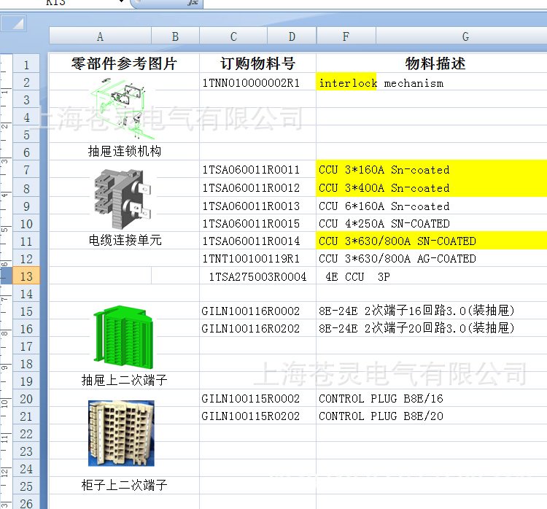This screenshot has height=509, width=547.
Task: Select column A header
Action: [x=100, y=36]
